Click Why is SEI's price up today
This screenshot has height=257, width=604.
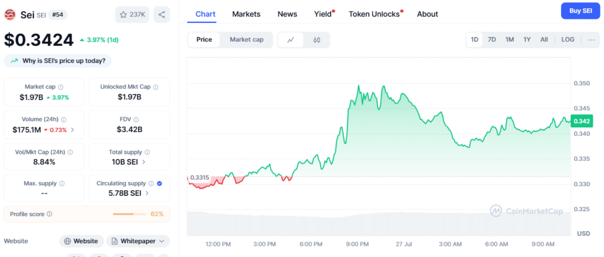58,61
